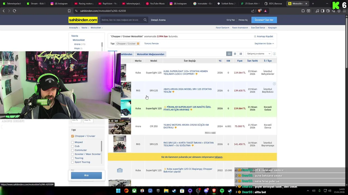348x195 pixels.
Task: Open the Arora CR250 listing thumbnail
Action: coord(120,126)
